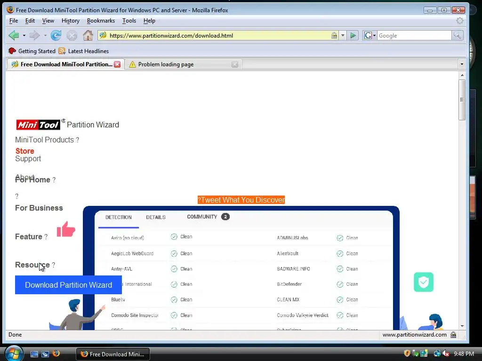Open the Forward button history dropdown
The height and width of the screenshot is (361, 482).
(45, 36)
